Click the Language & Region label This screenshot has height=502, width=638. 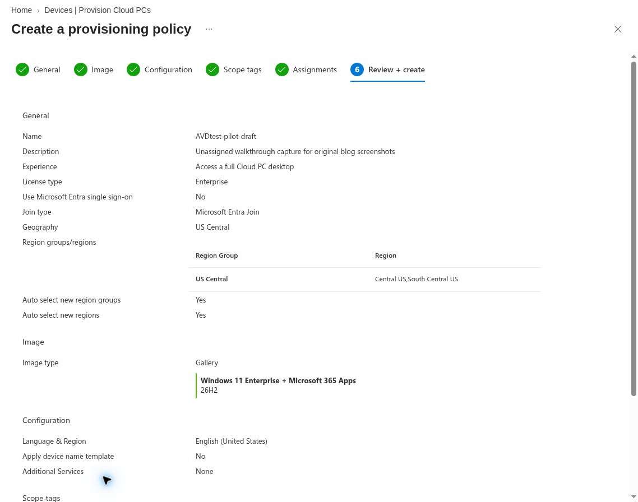[x=54, y=441]
